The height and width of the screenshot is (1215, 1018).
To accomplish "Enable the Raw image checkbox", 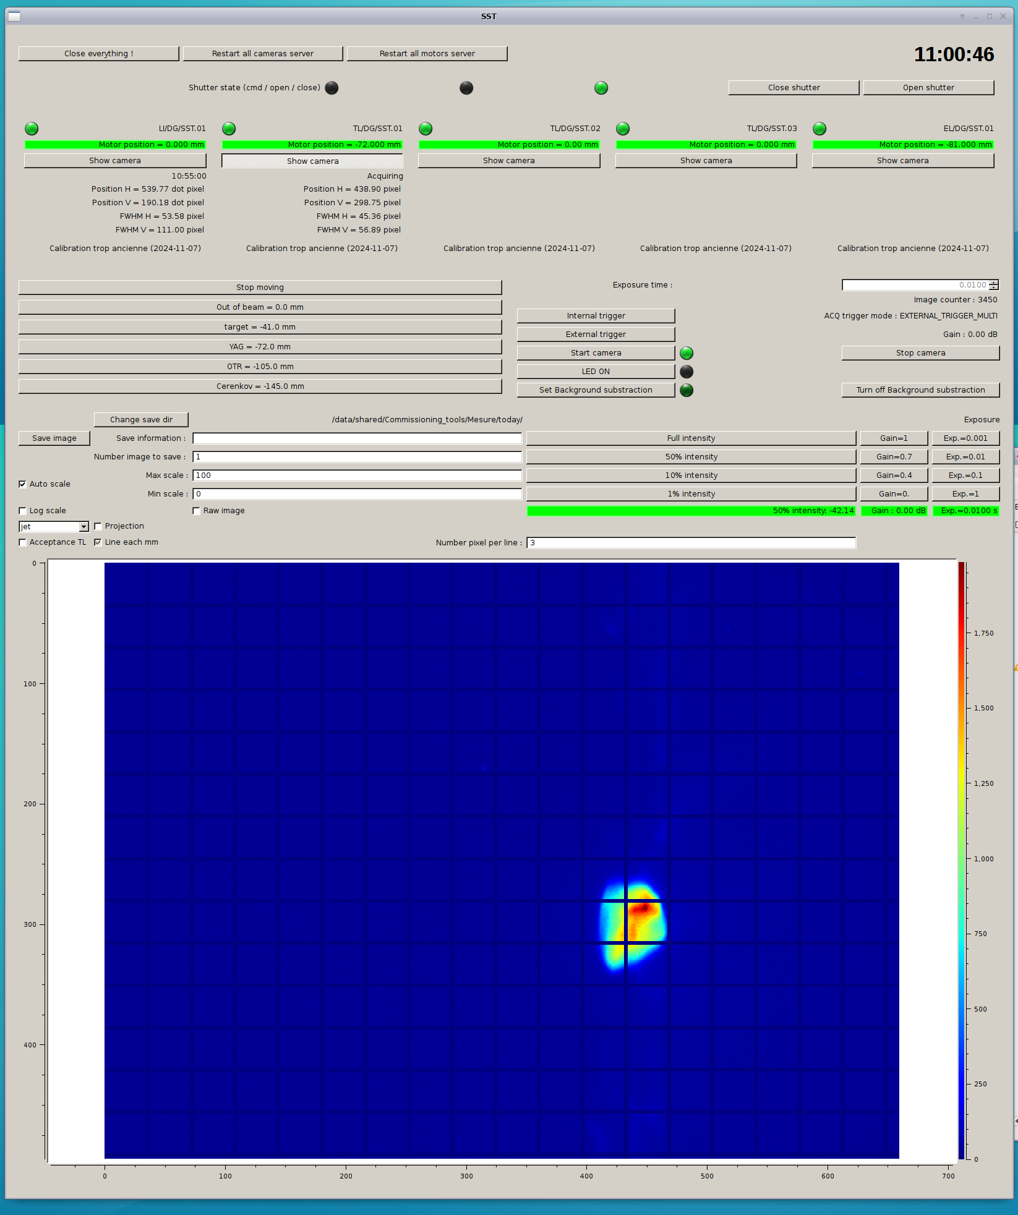I will (197, 511).
